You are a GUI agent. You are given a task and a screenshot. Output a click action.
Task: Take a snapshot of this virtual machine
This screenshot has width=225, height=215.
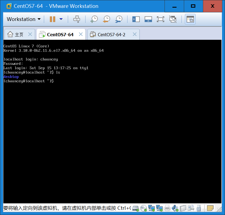coord(94,19)
